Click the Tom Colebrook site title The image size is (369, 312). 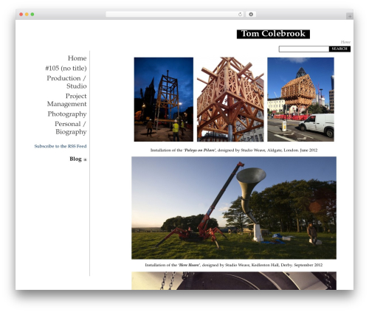click(273, 34)
